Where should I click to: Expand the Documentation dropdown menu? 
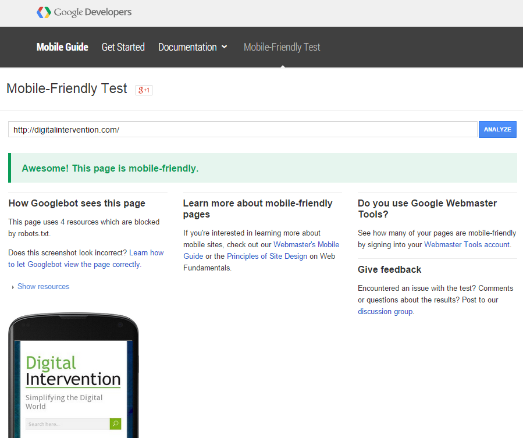[193, 47]
